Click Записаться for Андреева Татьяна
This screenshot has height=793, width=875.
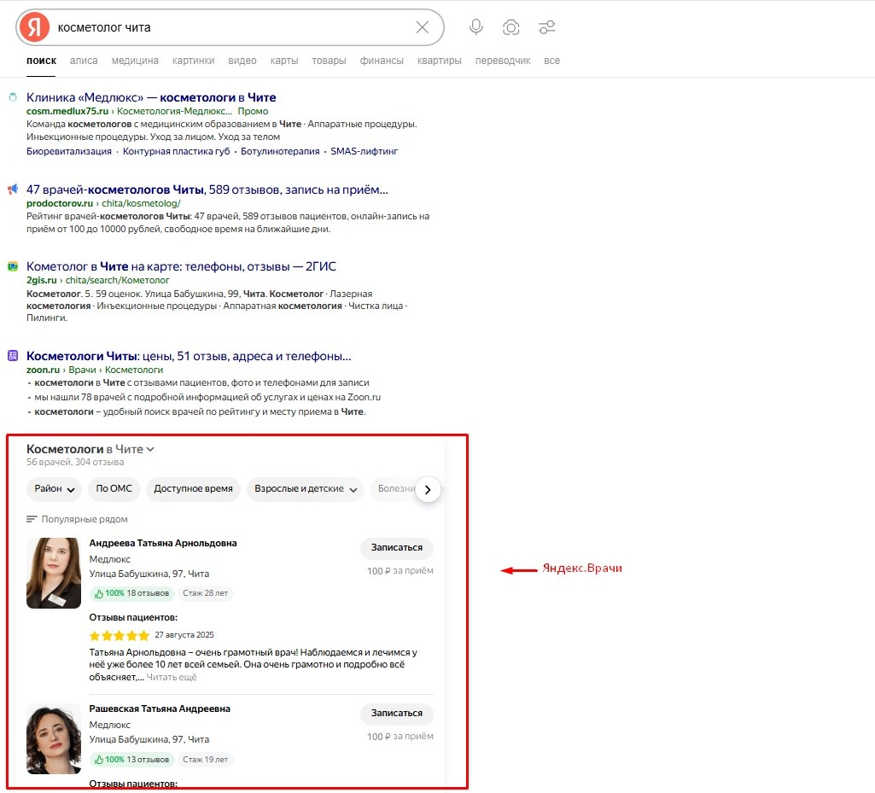tap(397, 547)
